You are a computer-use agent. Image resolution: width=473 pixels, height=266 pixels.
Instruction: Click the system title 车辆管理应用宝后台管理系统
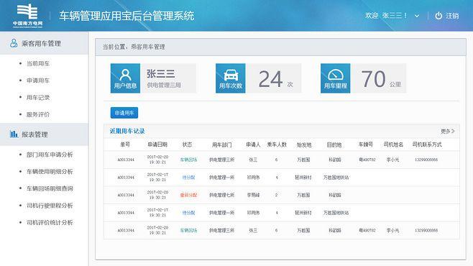(127, 16)
